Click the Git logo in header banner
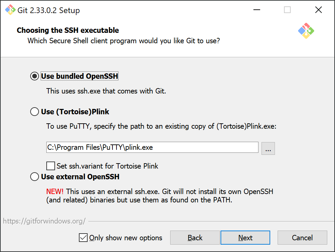The width and height of the screenshot is (335, 252). point(306,31)
